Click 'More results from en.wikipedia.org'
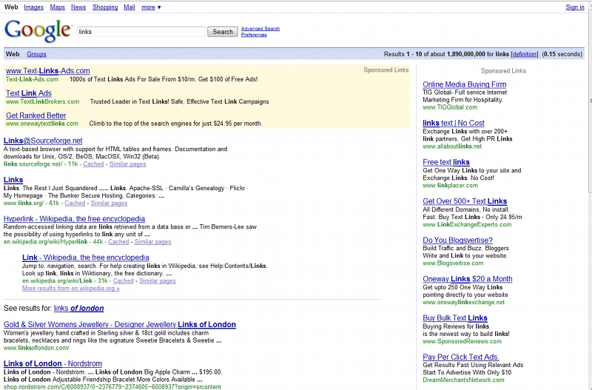The image size is (592, 390). point(70,288)
